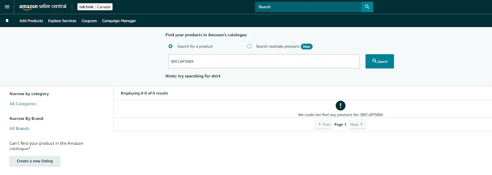Click the product search box containing B0CL6P56BX
The width and height of the screenshot is (492, 175).
pyautogui.click(x=264, y=61)
